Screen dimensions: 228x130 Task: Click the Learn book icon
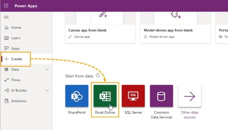pos(7,38)
